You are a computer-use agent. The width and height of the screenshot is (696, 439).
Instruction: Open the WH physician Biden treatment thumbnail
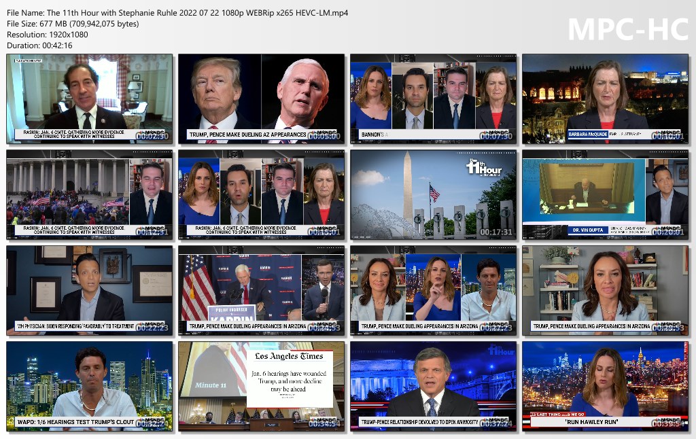(x=89, y=291)
